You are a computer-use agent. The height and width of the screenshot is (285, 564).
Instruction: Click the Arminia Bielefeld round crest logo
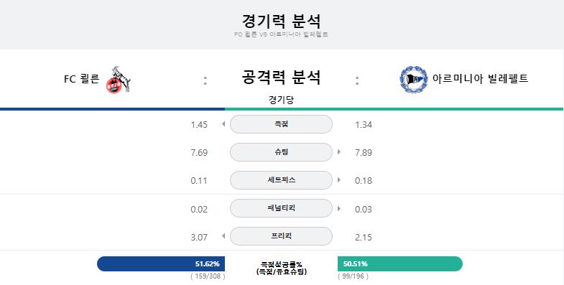tap(414, 80)
